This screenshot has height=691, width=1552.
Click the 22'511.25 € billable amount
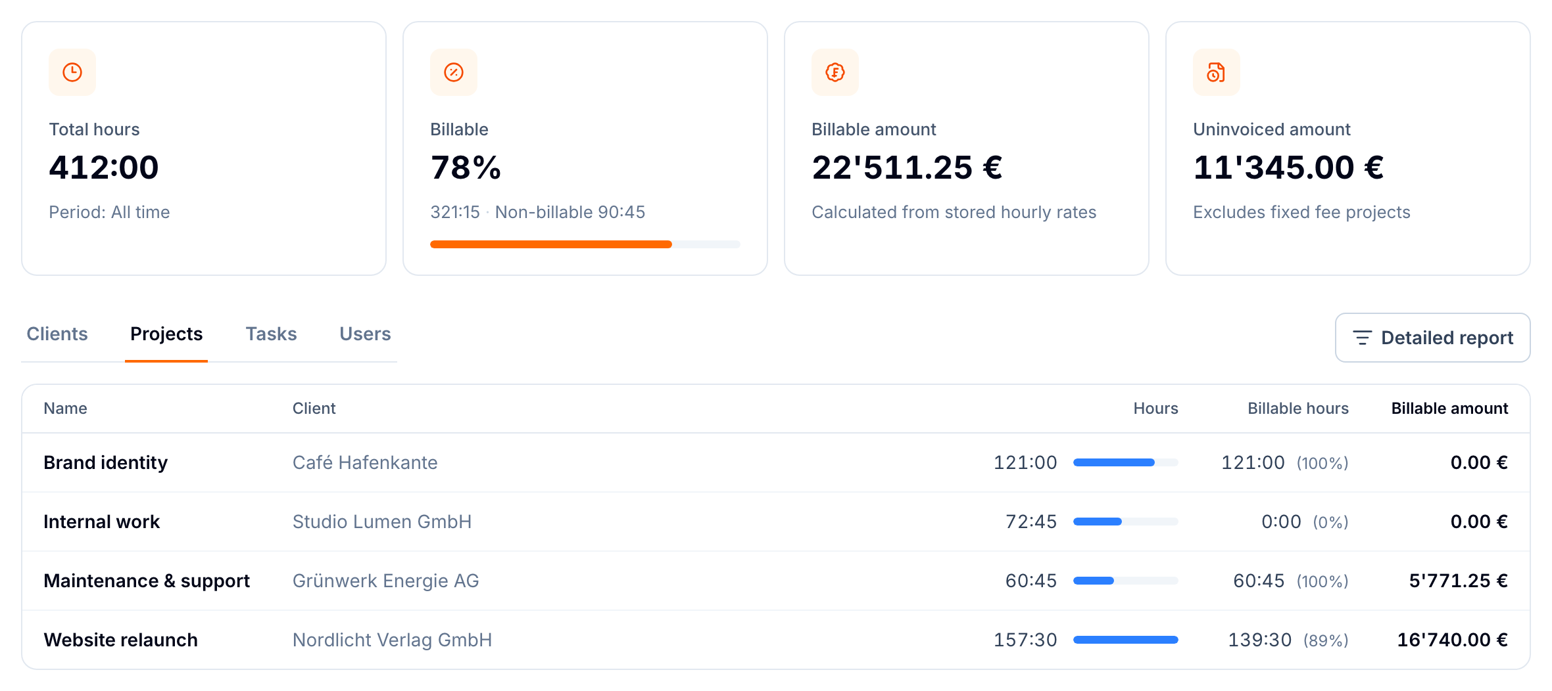click(x=907, y=167)
